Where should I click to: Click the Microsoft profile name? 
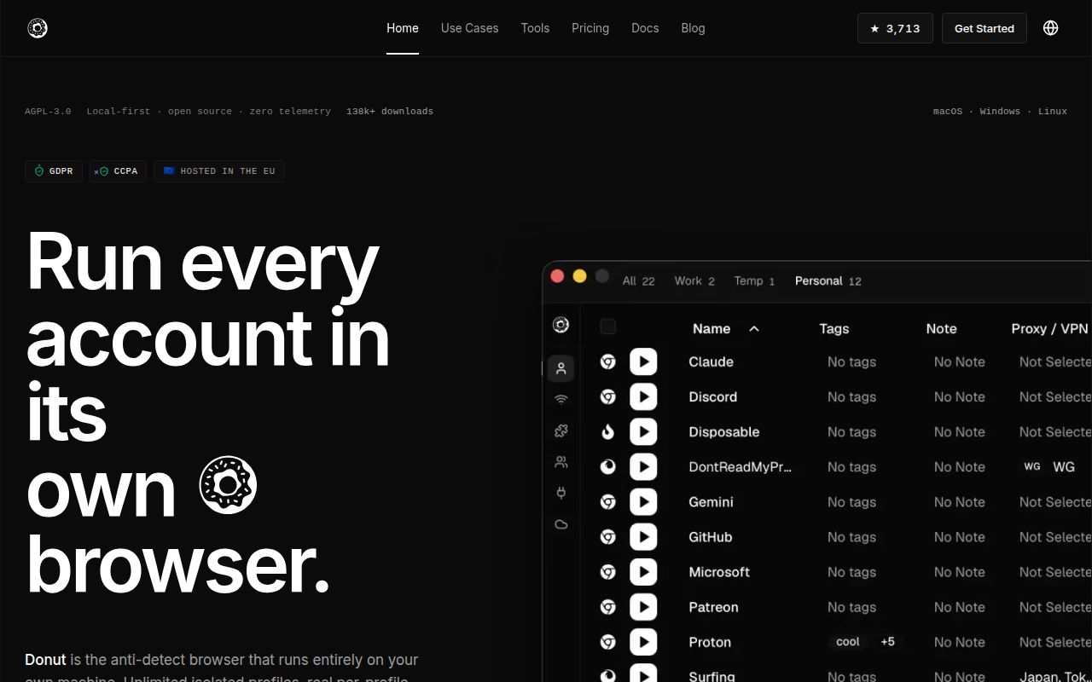click(719, 572)
